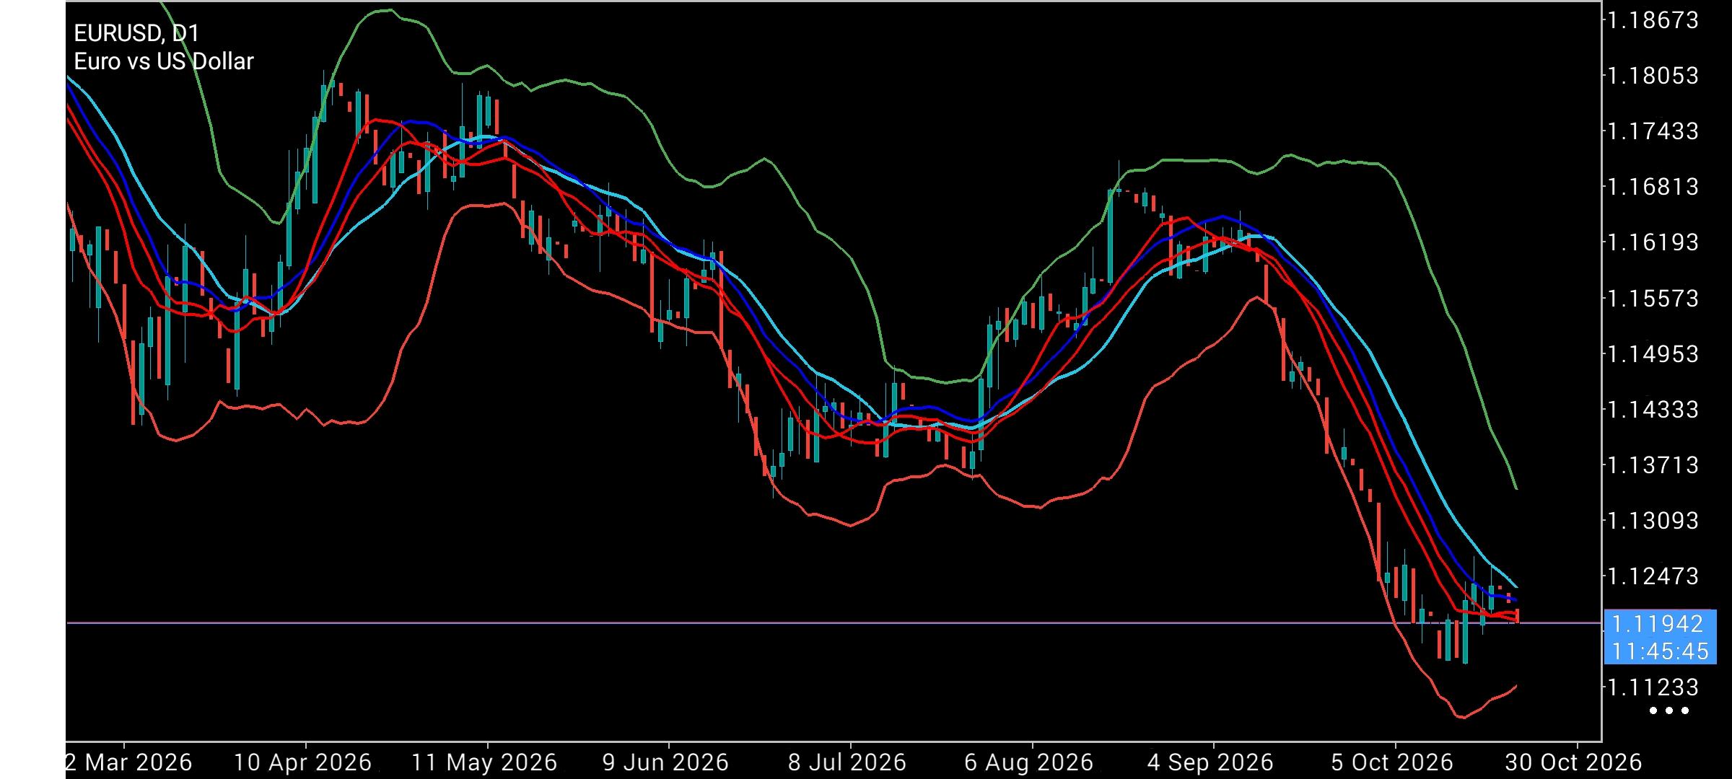This screenshot has width=1732, height=779.
Task: Select the 1.17433 price label
Action: tap(1652, 131)
